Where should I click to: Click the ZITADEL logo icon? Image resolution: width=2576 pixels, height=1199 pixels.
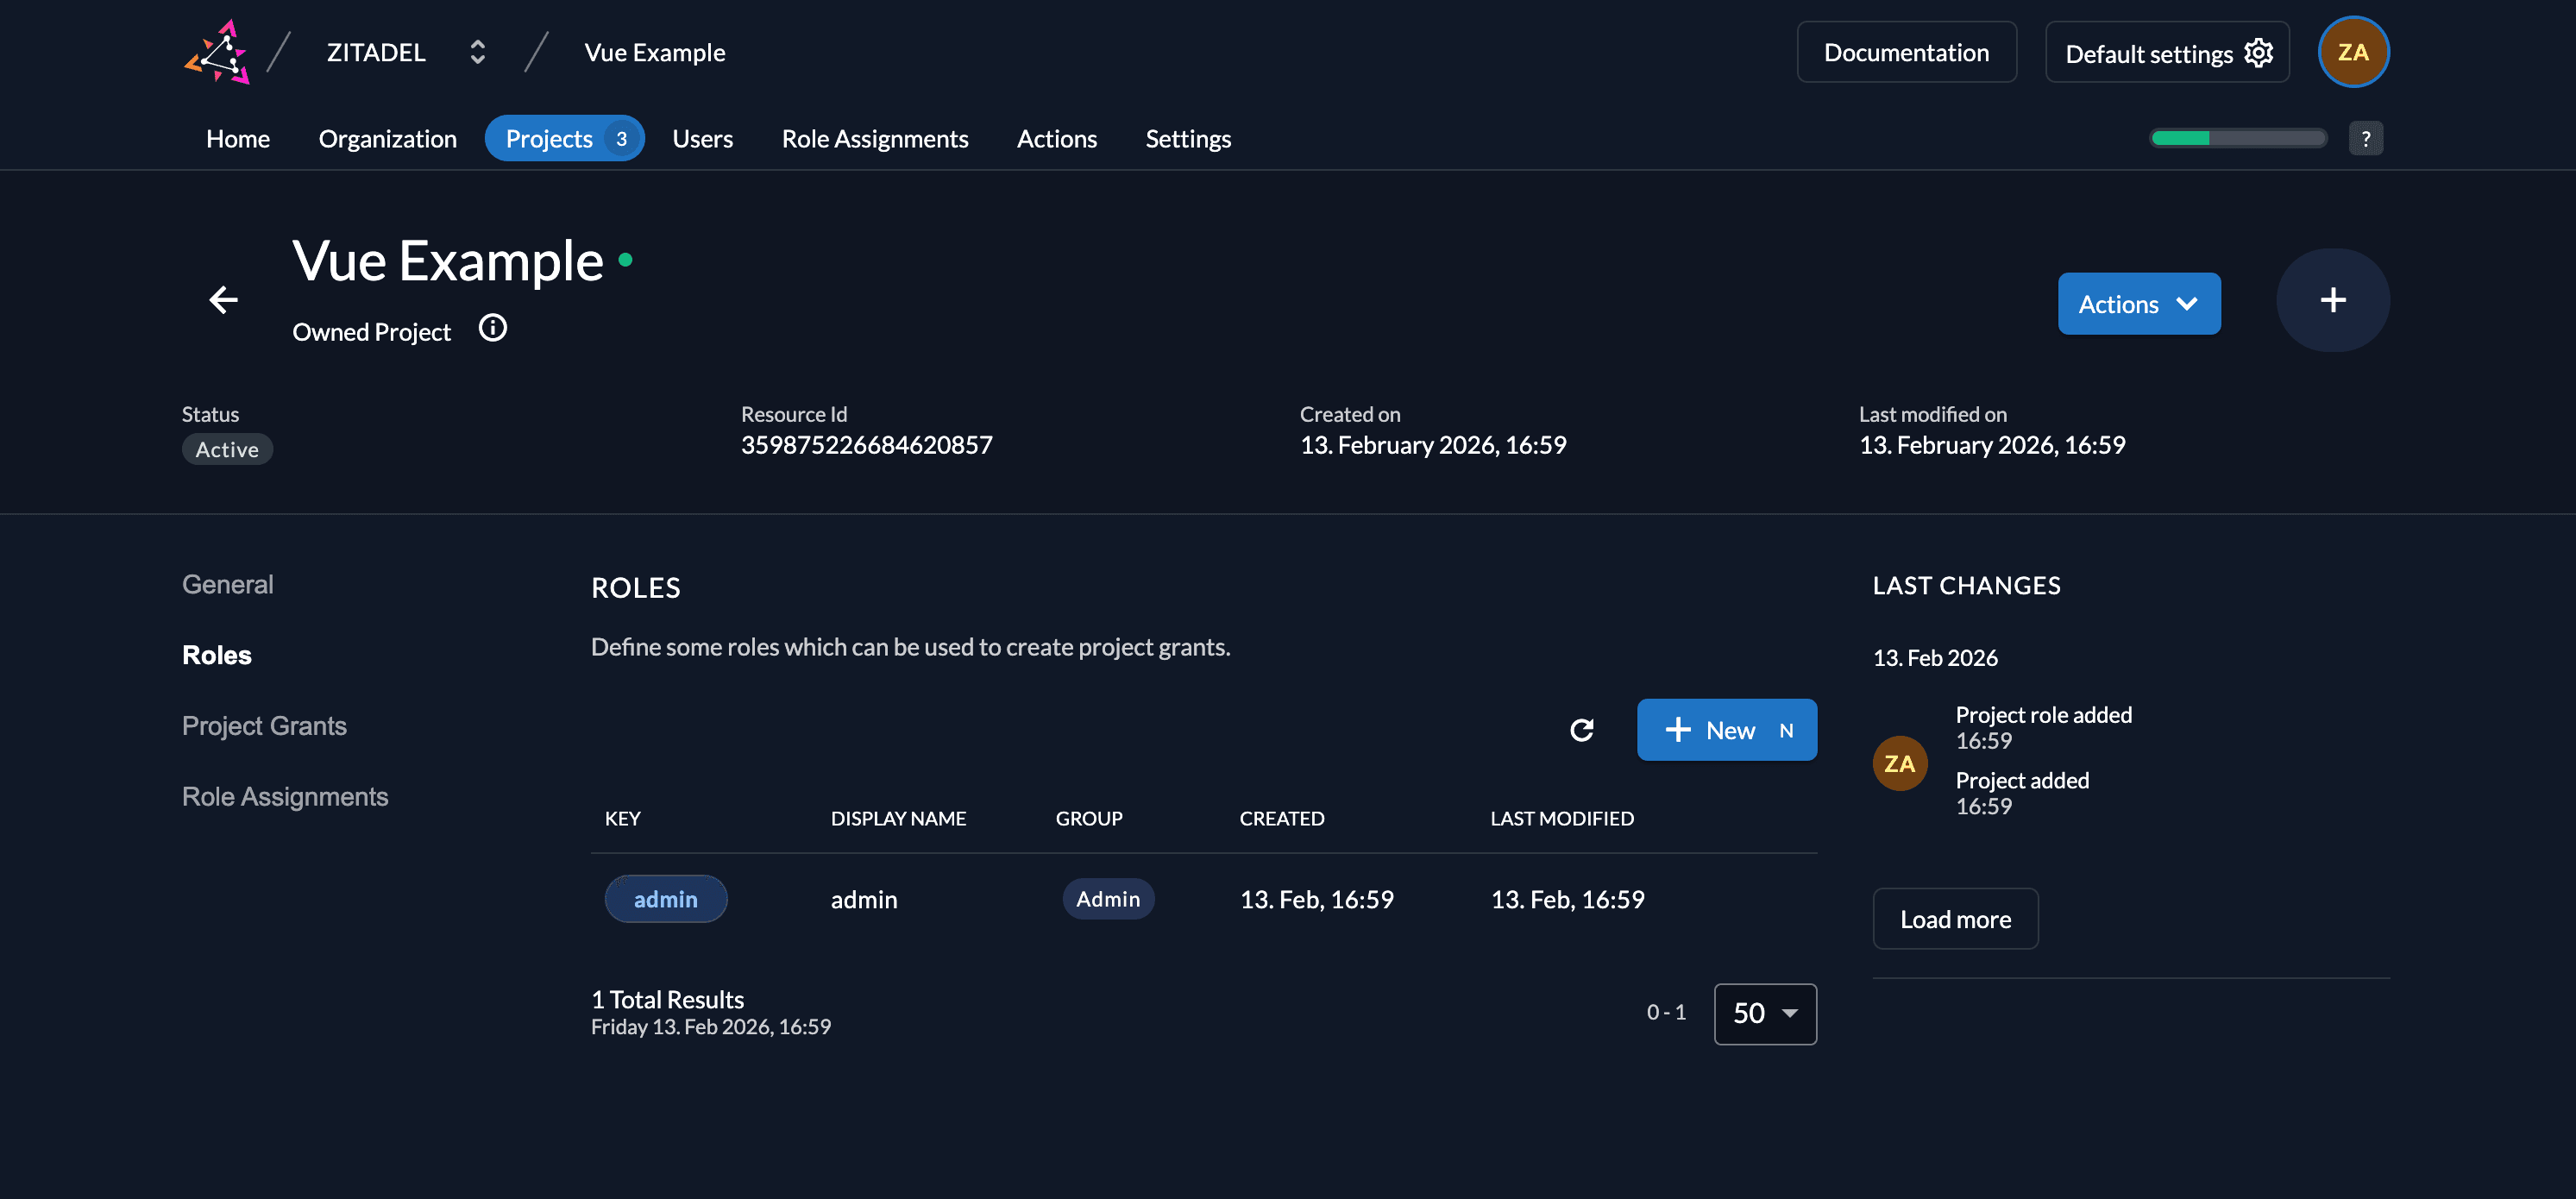pos(217,52)
